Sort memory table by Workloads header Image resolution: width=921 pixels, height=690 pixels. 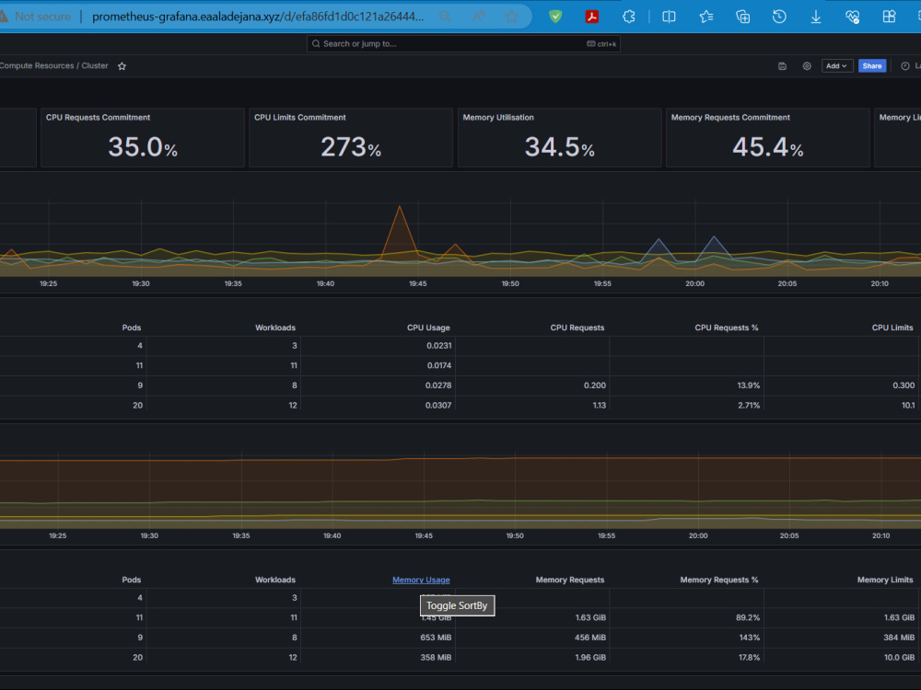pyautogui.click(x=275, y=580)
